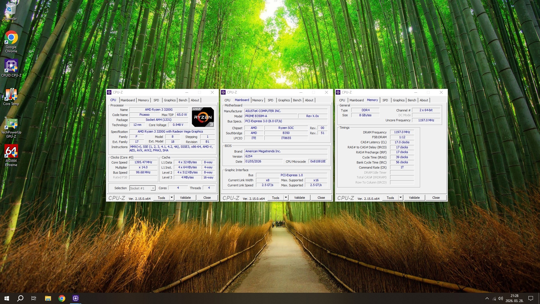Click the volume icon in the system tray
Viewport: 540px width, 304px height.
tap(501, 298)
